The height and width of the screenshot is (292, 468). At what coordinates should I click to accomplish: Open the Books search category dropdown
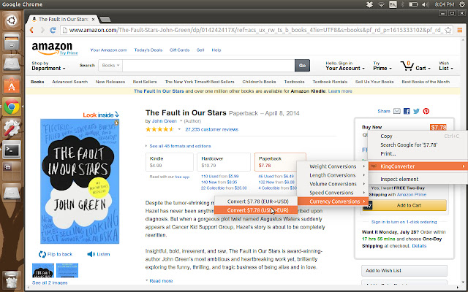point(110,66)
